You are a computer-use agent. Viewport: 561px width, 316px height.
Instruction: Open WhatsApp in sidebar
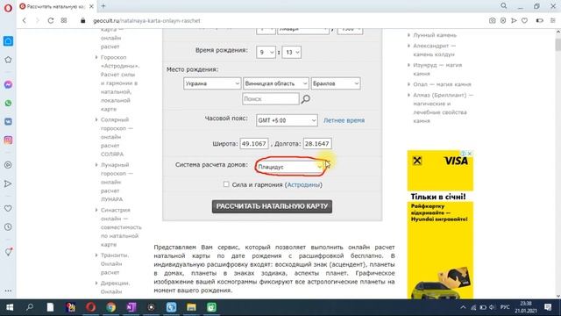coord(8,104)
